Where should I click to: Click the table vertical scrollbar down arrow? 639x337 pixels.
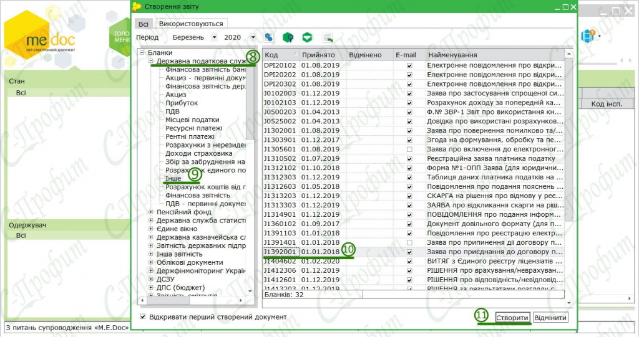pyautogui.click(x=569, y=303)
